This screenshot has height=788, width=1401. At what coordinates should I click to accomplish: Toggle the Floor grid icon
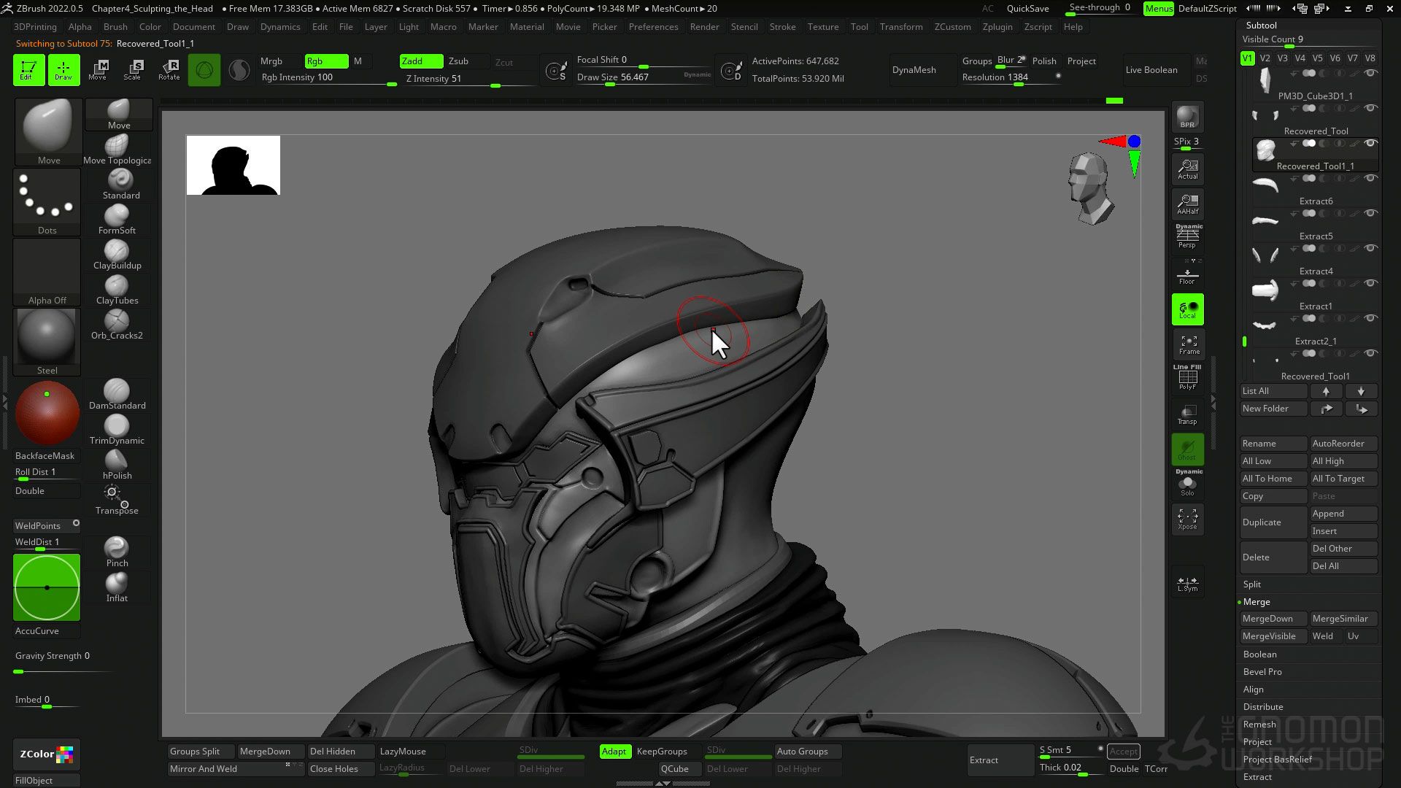pos(1187,276)
